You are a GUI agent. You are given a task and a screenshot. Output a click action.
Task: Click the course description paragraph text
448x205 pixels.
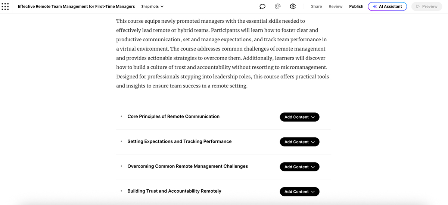pyautogui.click(x=223, y=53)
